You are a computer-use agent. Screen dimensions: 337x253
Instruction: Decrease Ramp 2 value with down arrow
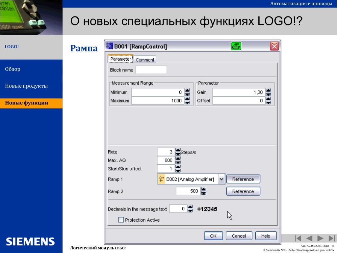[x=203, y=193]
